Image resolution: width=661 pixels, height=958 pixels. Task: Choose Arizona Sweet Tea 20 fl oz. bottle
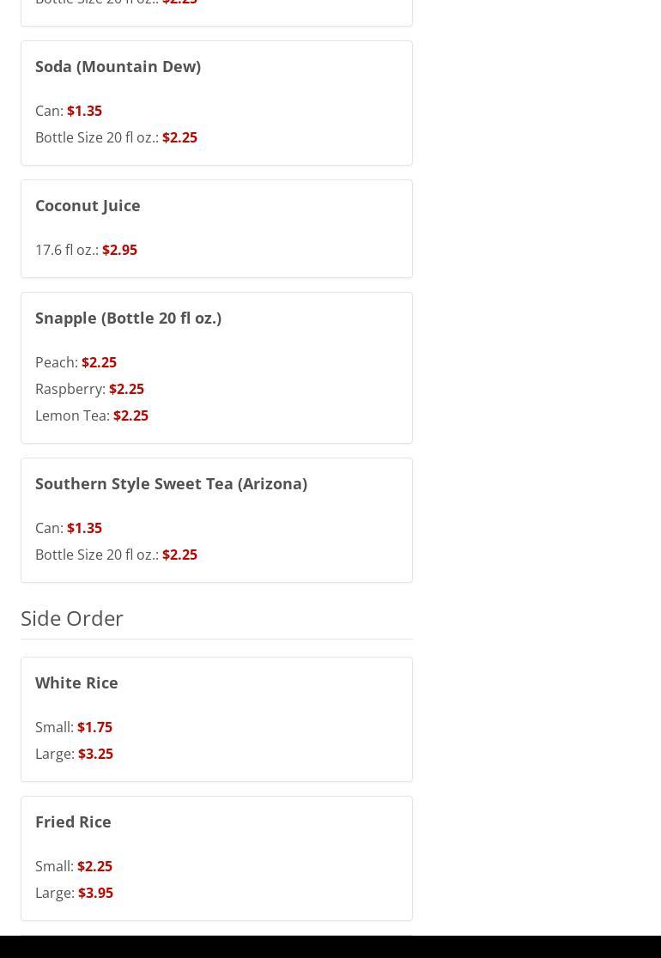[116, 555]
